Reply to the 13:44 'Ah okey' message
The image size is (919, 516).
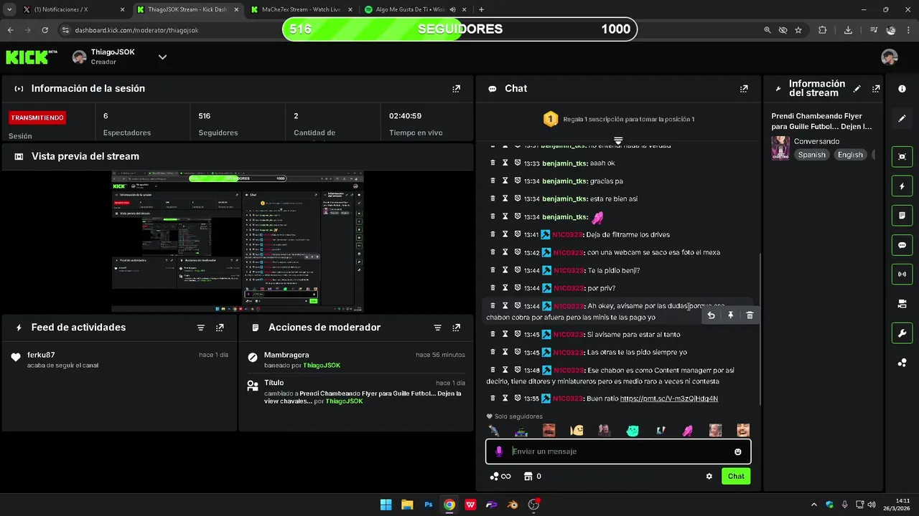pyautogui.click(x=711, y=315)
